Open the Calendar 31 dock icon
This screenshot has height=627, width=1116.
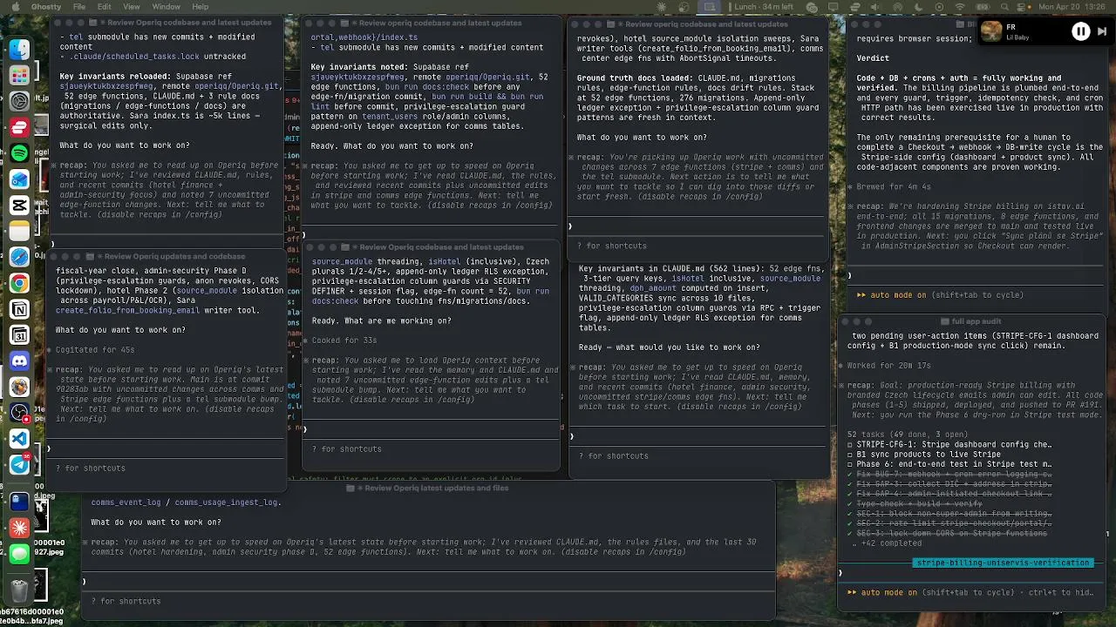[19, 335]
